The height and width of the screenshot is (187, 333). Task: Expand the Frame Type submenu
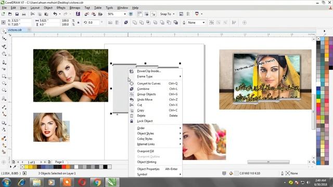click(x=156, y=76)
